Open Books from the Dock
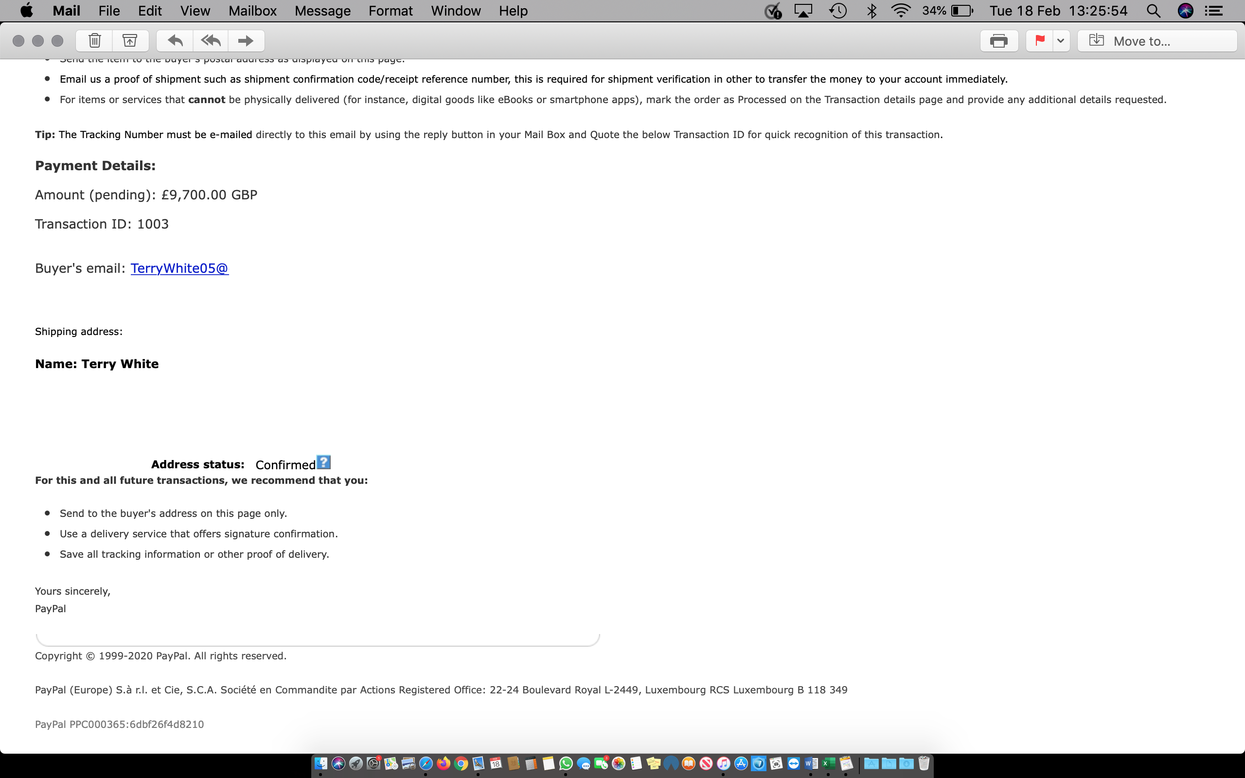Image resolution: width=1245 pixels, height=778 pixels. click(x=688, y=763)
